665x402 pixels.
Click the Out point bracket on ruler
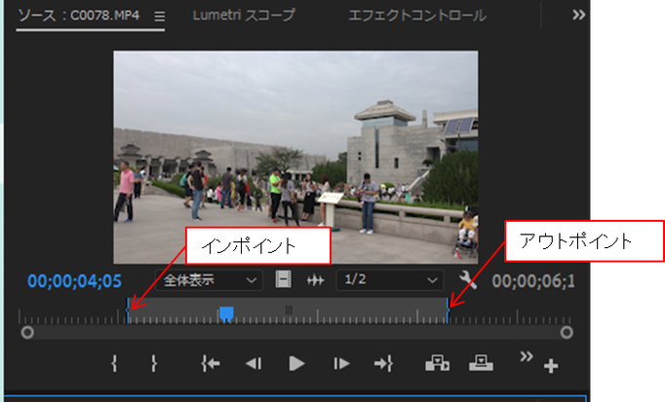(x=448, y=311)
